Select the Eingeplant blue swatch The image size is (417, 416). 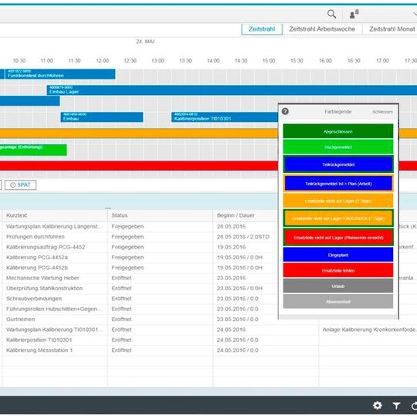point(338,255)
